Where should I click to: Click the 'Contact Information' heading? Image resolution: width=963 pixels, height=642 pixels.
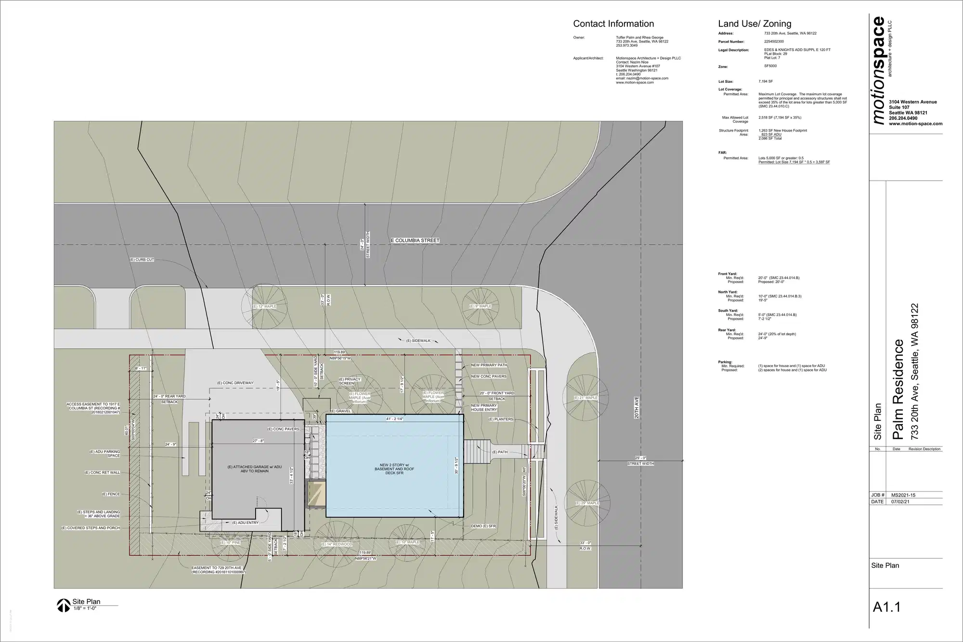click(x=613, y=24)
